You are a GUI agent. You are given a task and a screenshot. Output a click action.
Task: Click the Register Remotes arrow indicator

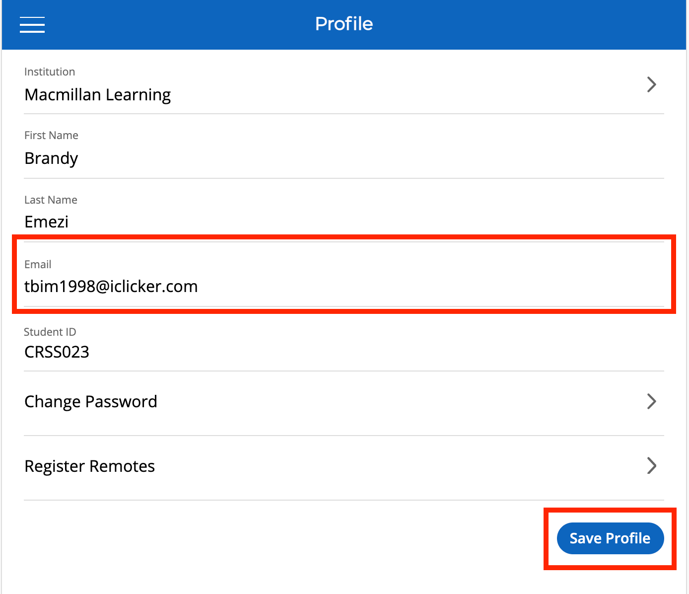tap(652, 466)
